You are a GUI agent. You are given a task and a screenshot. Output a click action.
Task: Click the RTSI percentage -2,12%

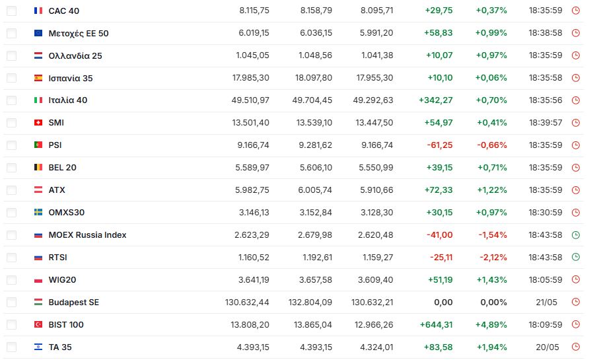[x=493, y=258]
